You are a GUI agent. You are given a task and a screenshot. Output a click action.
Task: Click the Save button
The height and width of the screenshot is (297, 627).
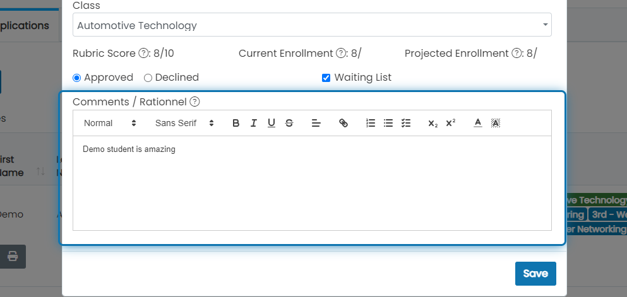point(535,274)
